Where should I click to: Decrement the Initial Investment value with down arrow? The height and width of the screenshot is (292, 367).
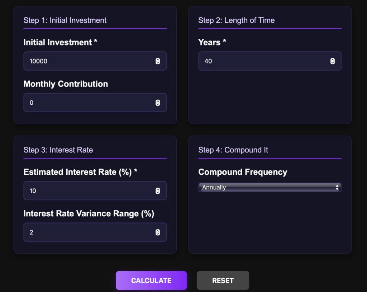point(158,63)
